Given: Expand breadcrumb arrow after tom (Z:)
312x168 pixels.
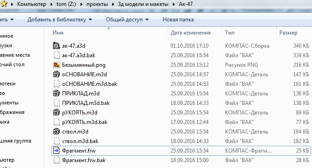Looking at the screenshot, I should tap(81, 4).
